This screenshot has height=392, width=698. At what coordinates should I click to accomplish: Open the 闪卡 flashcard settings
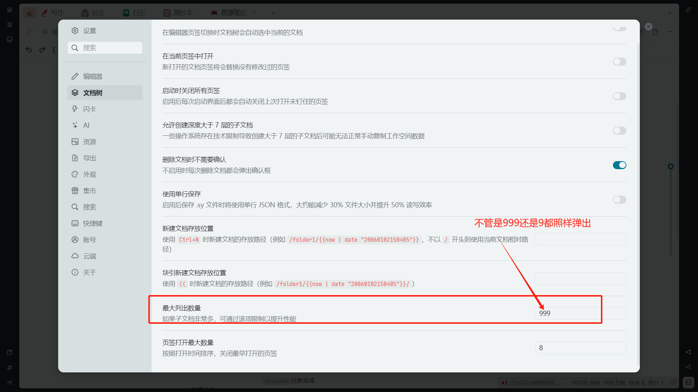[89, 109]
